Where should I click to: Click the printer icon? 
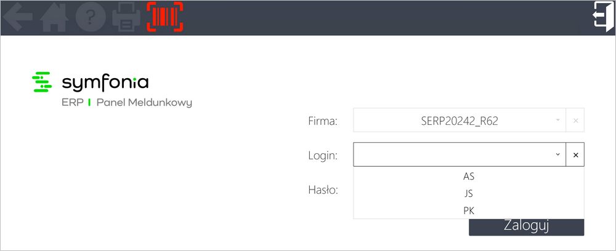pos(126,18)
